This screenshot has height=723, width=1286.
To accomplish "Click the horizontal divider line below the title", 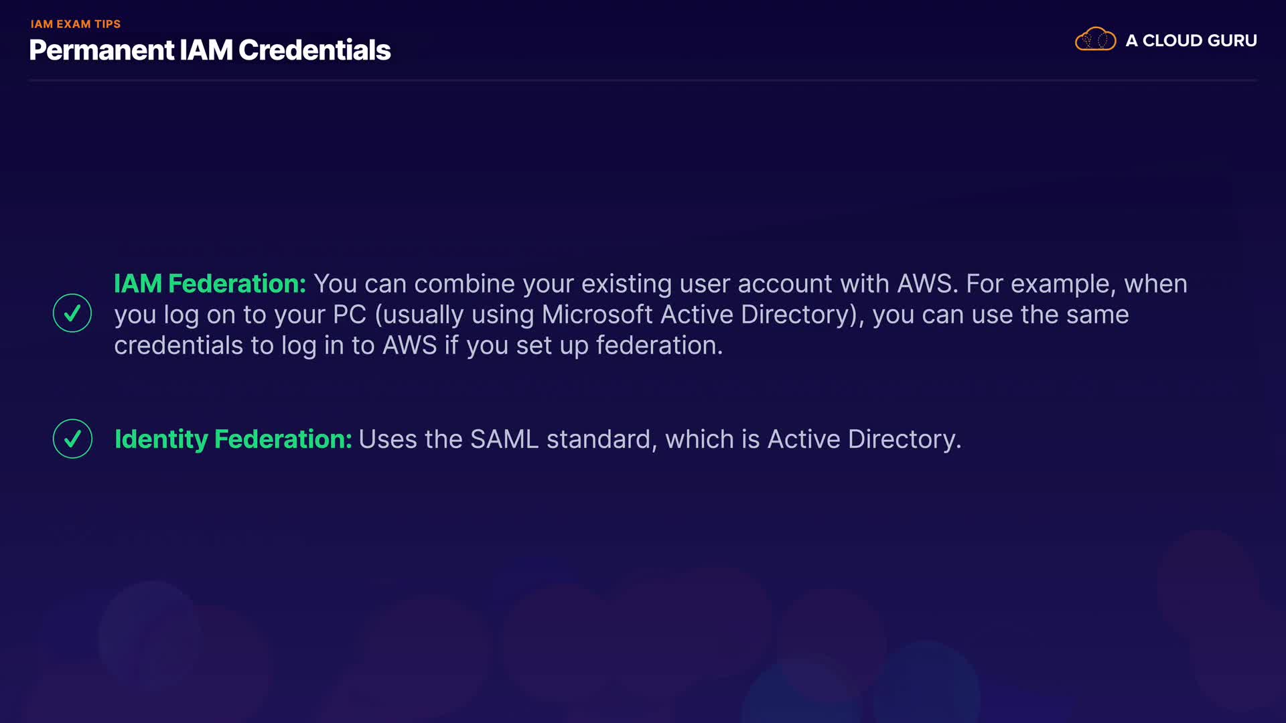I will (643, 80).
